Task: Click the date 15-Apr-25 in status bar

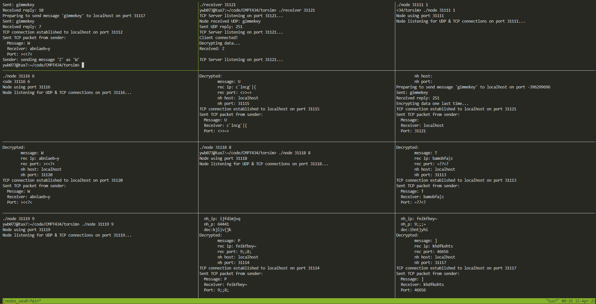Action: coord(585,301)
